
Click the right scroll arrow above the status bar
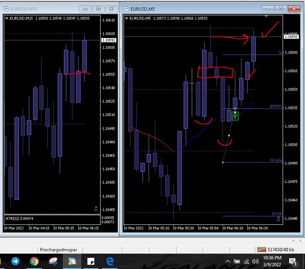[300, 241]
